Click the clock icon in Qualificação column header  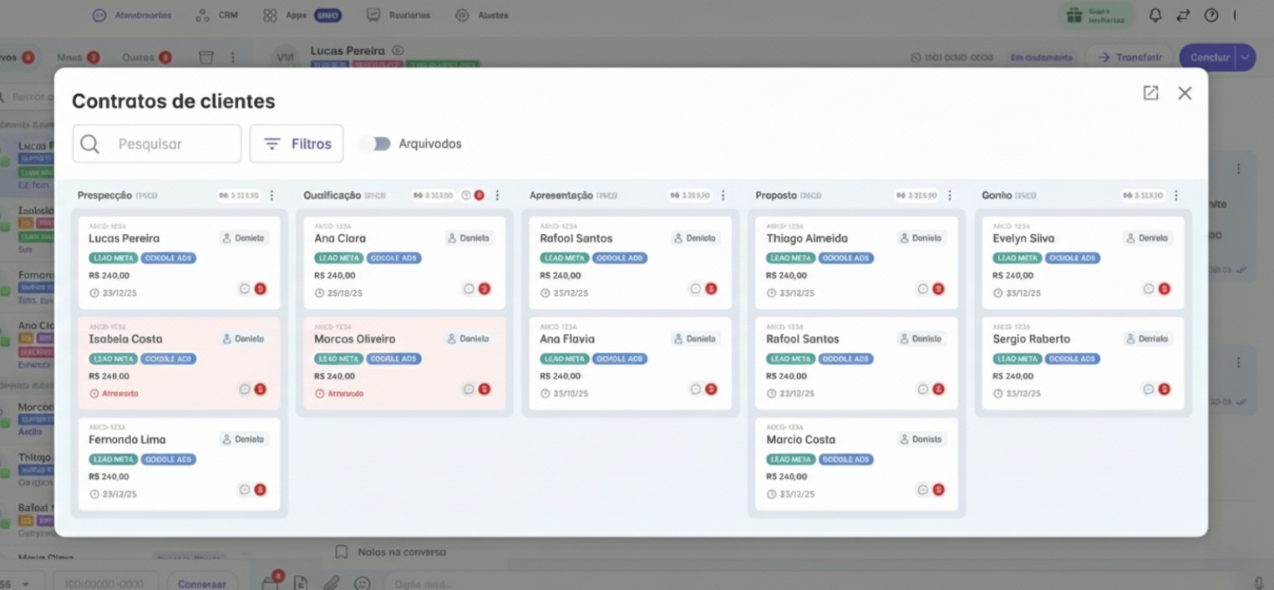[466, 196]
